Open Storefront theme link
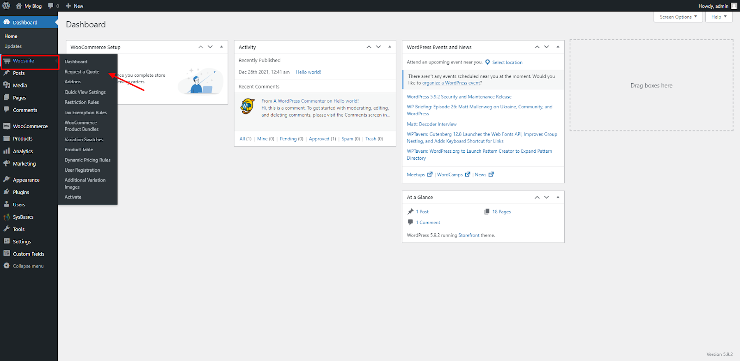 pyautogui.click(x=469, y=235)
